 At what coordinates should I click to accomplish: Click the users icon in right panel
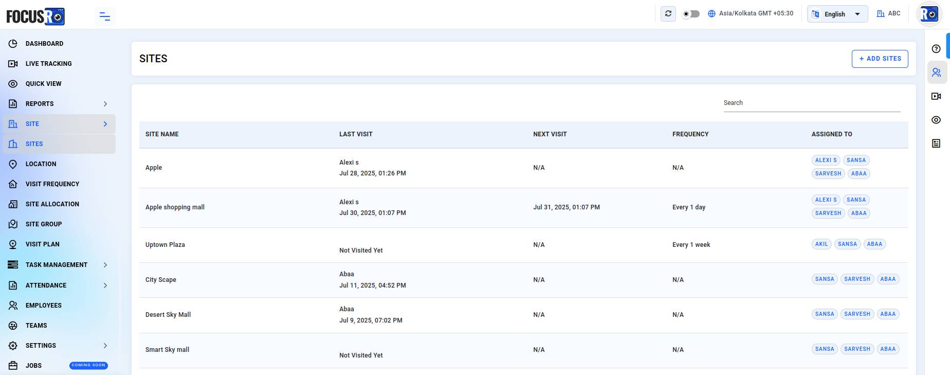click(937, 73)
